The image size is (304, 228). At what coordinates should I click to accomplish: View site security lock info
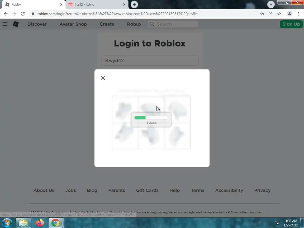[33, 14]
